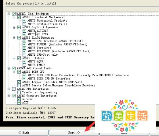Select the 'ANSYS Mechanical Products' label
159x136 pixels.
tap(47, 20)
